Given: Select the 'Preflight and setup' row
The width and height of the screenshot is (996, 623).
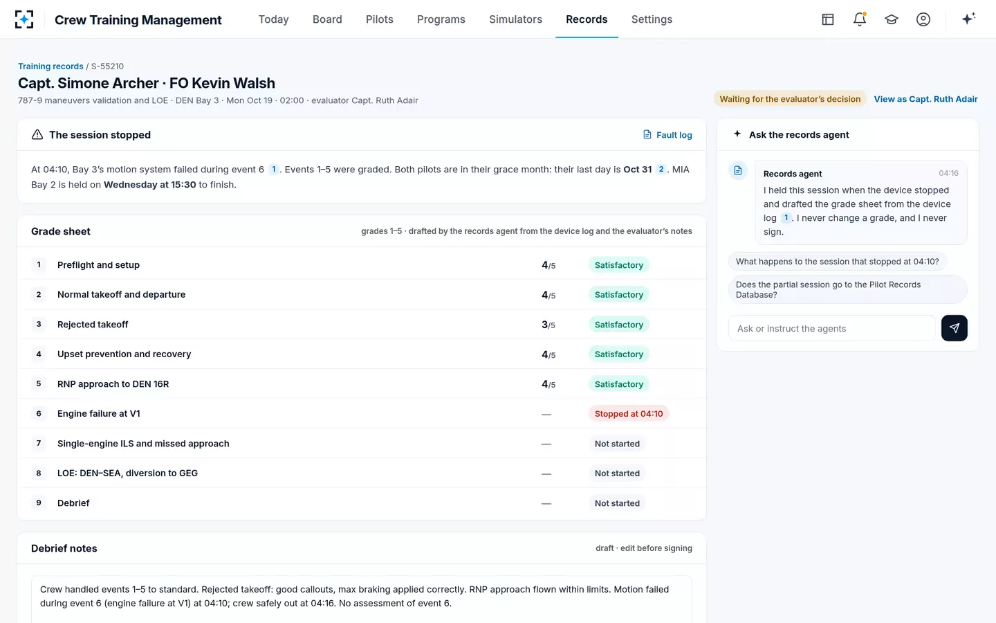Looking at the screenshot, I should [x=362, y=265].
